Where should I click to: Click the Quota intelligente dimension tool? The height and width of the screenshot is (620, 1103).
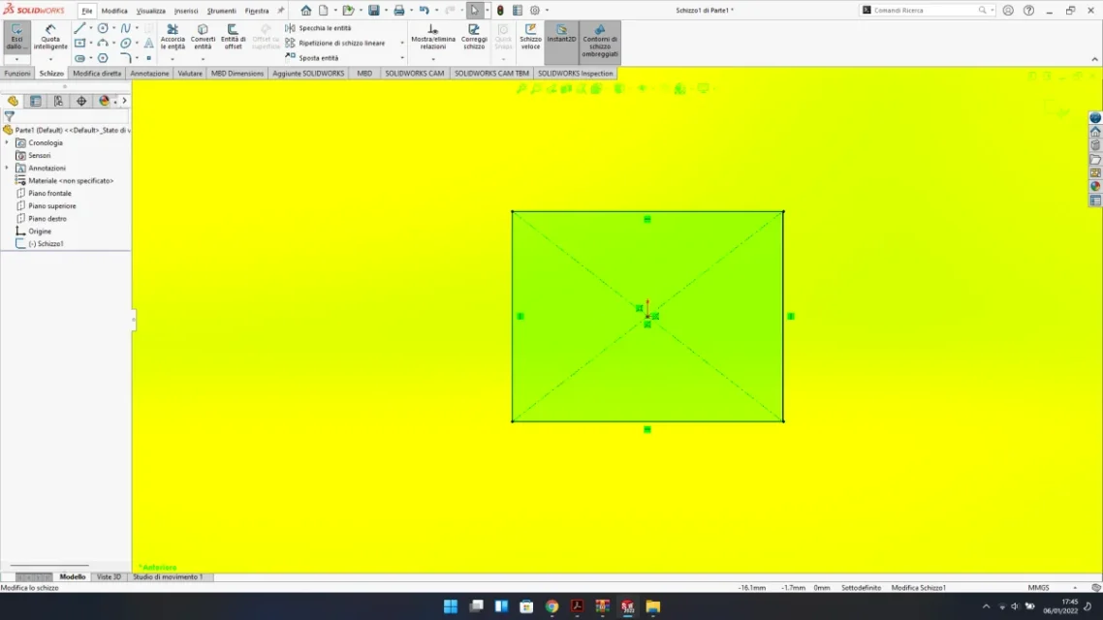coord(50,37)
